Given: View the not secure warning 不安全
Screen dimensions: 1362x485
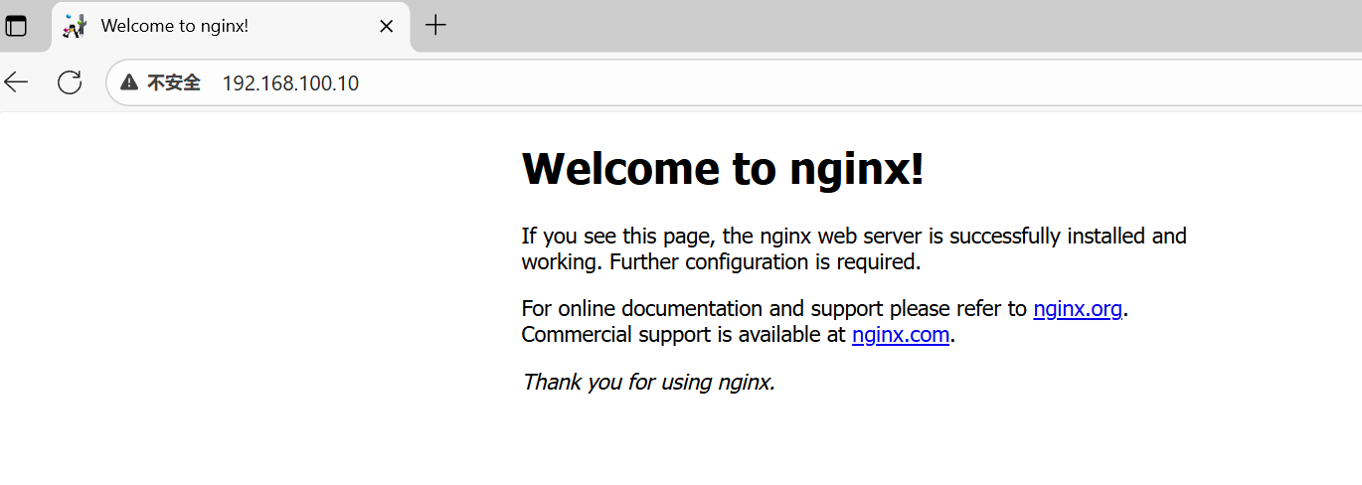Looking at the screenshot, I should [x=161, y=83].
